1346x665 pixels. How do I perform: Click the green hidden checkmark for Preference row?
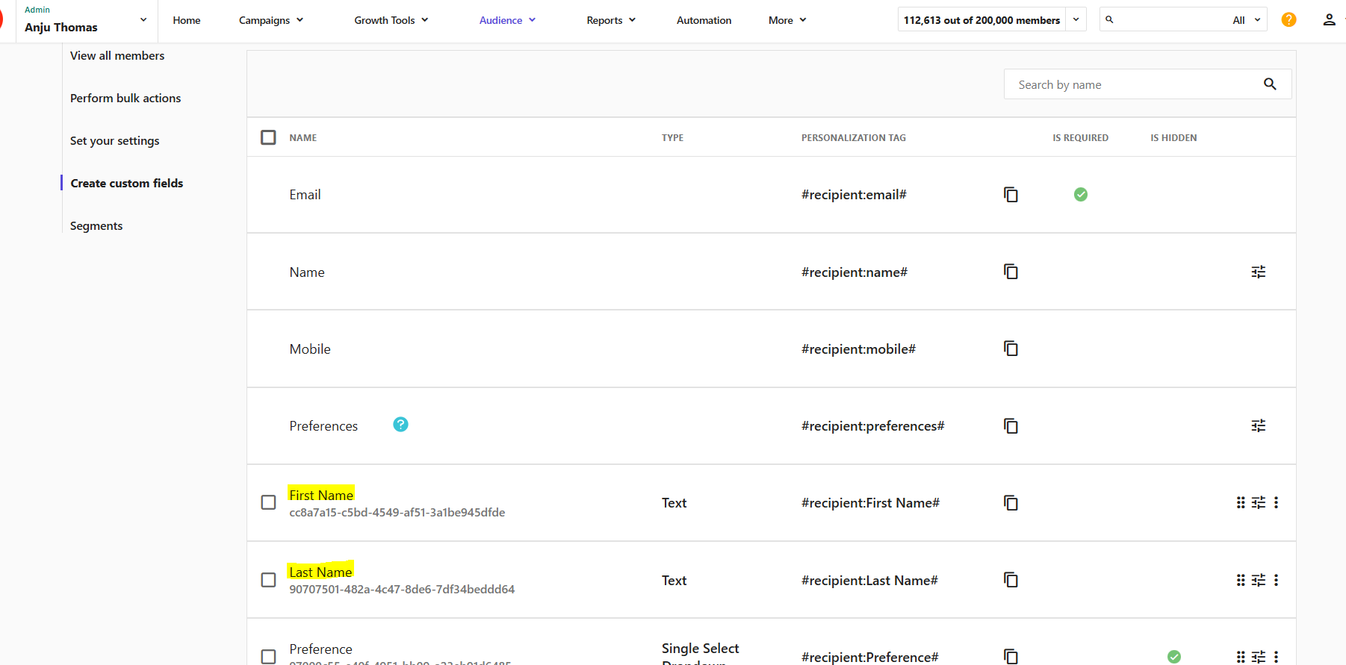pyautogui.click(x=1174, y=657)
